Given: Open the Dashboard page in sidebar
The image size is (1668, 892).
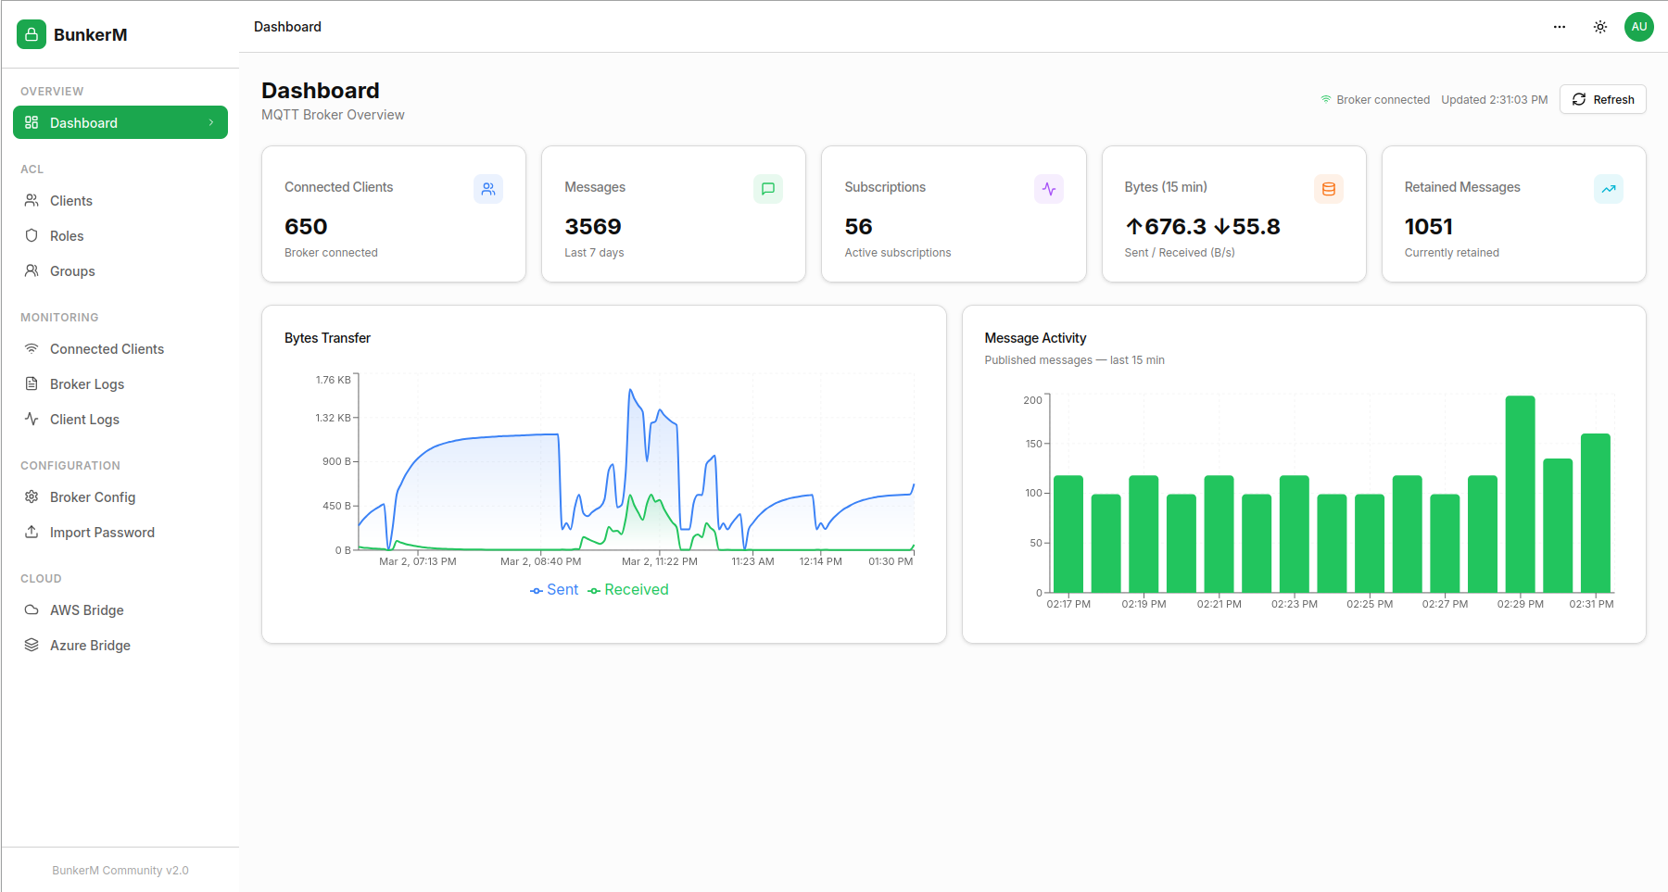Looking at the screenshot, I should [x=120, y=122].
